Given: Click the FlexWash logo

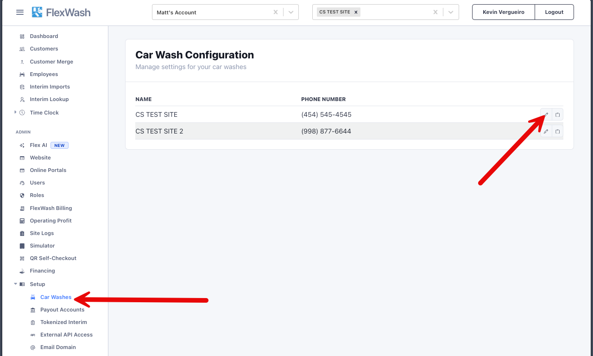Looking at the screenshot, I should [x=61, y=12].
